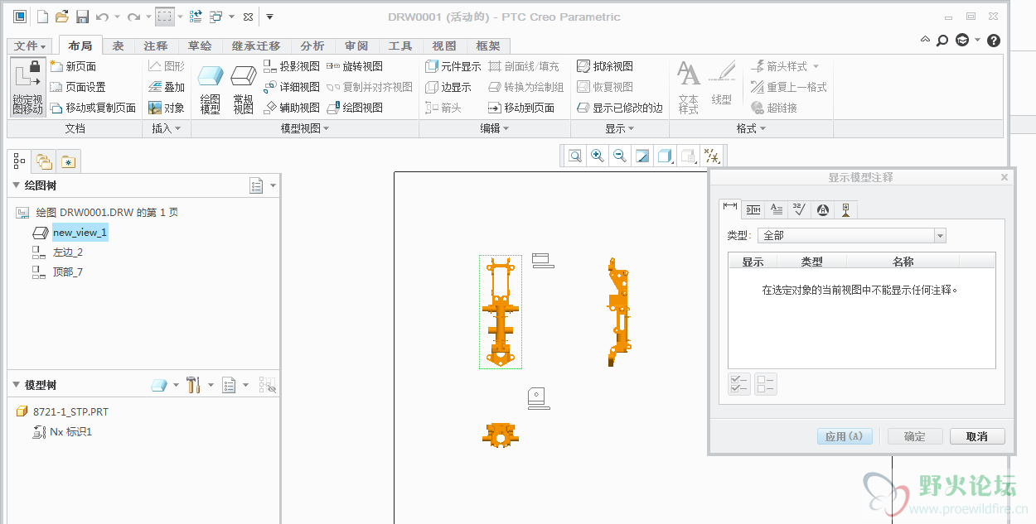
Task: Click 取消 cancel button in dialog
Action: [977, 436]
